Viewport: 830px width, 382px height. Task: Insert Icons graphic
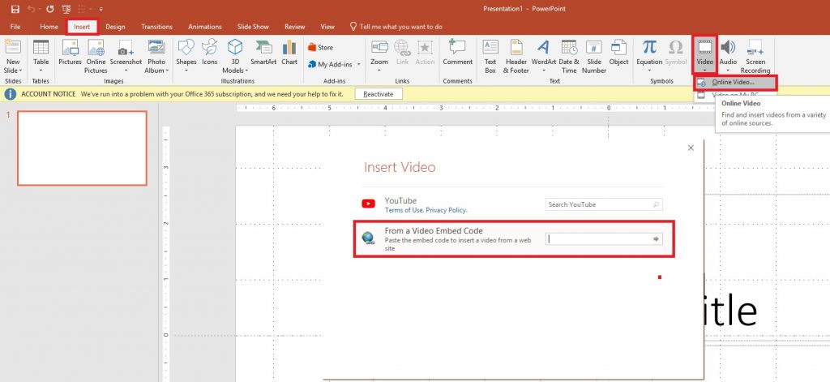(x=210, y=52)
